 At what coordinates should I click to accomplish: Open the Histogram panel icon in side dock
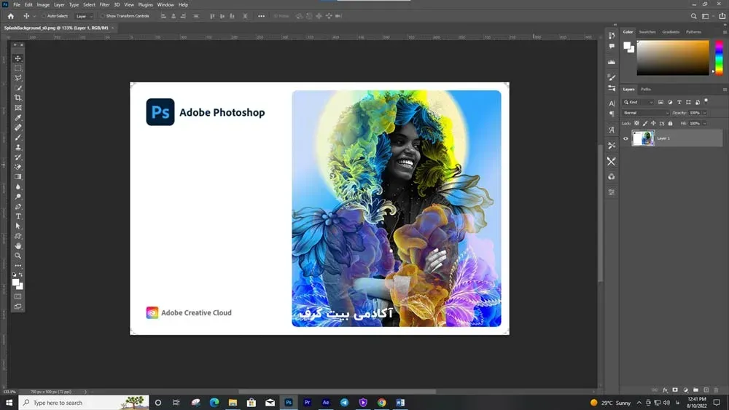pos(612,62)
